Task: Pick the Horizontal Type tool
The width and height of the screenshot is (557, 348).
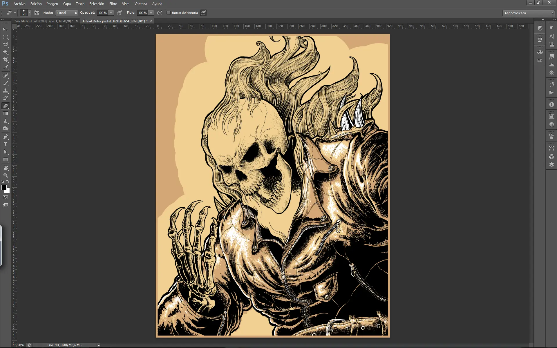Action: 6,144
